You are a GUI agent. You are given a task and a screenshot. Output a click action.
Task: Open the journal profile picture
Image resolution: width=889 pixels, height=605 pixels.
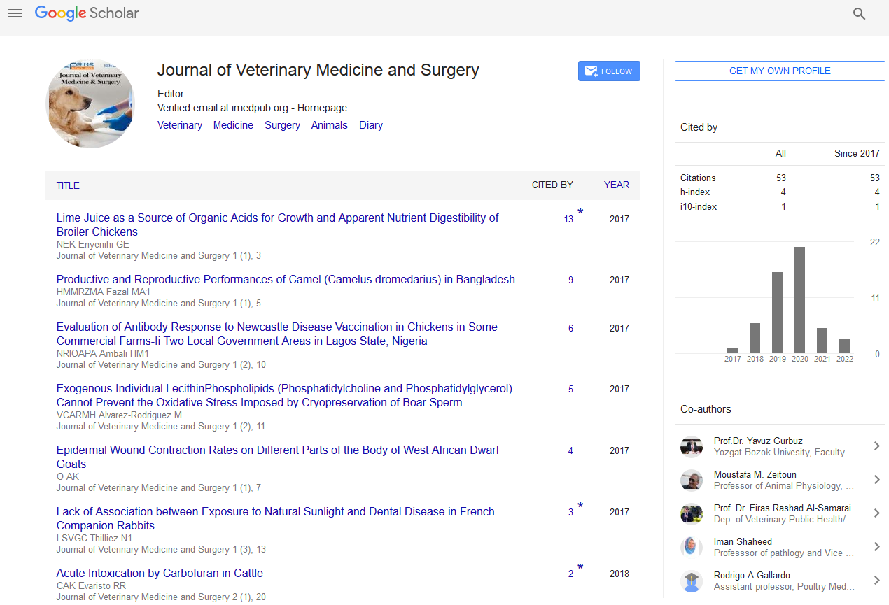click(x=90, y=104)
